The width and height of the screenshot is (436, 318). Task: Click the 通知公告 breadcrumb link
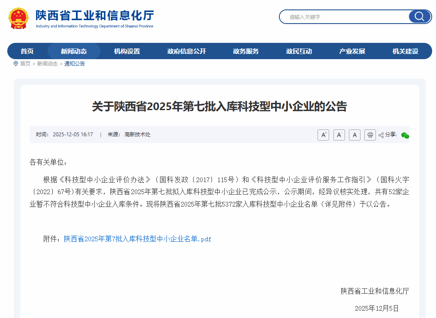(x=75, y=64)
